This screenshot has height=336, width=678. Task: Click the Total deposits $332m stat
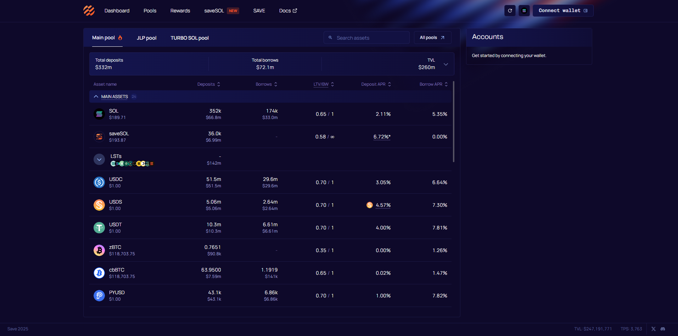tap(109, 64)
